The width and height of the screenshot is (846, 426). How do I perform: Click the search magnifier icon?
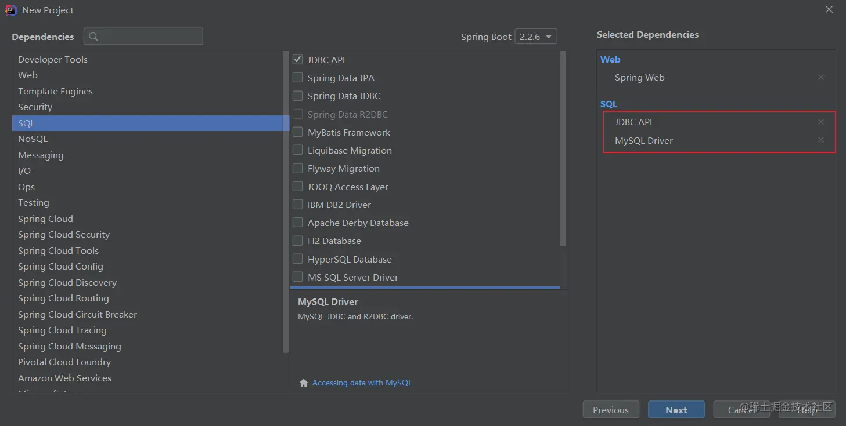[95, 37]
